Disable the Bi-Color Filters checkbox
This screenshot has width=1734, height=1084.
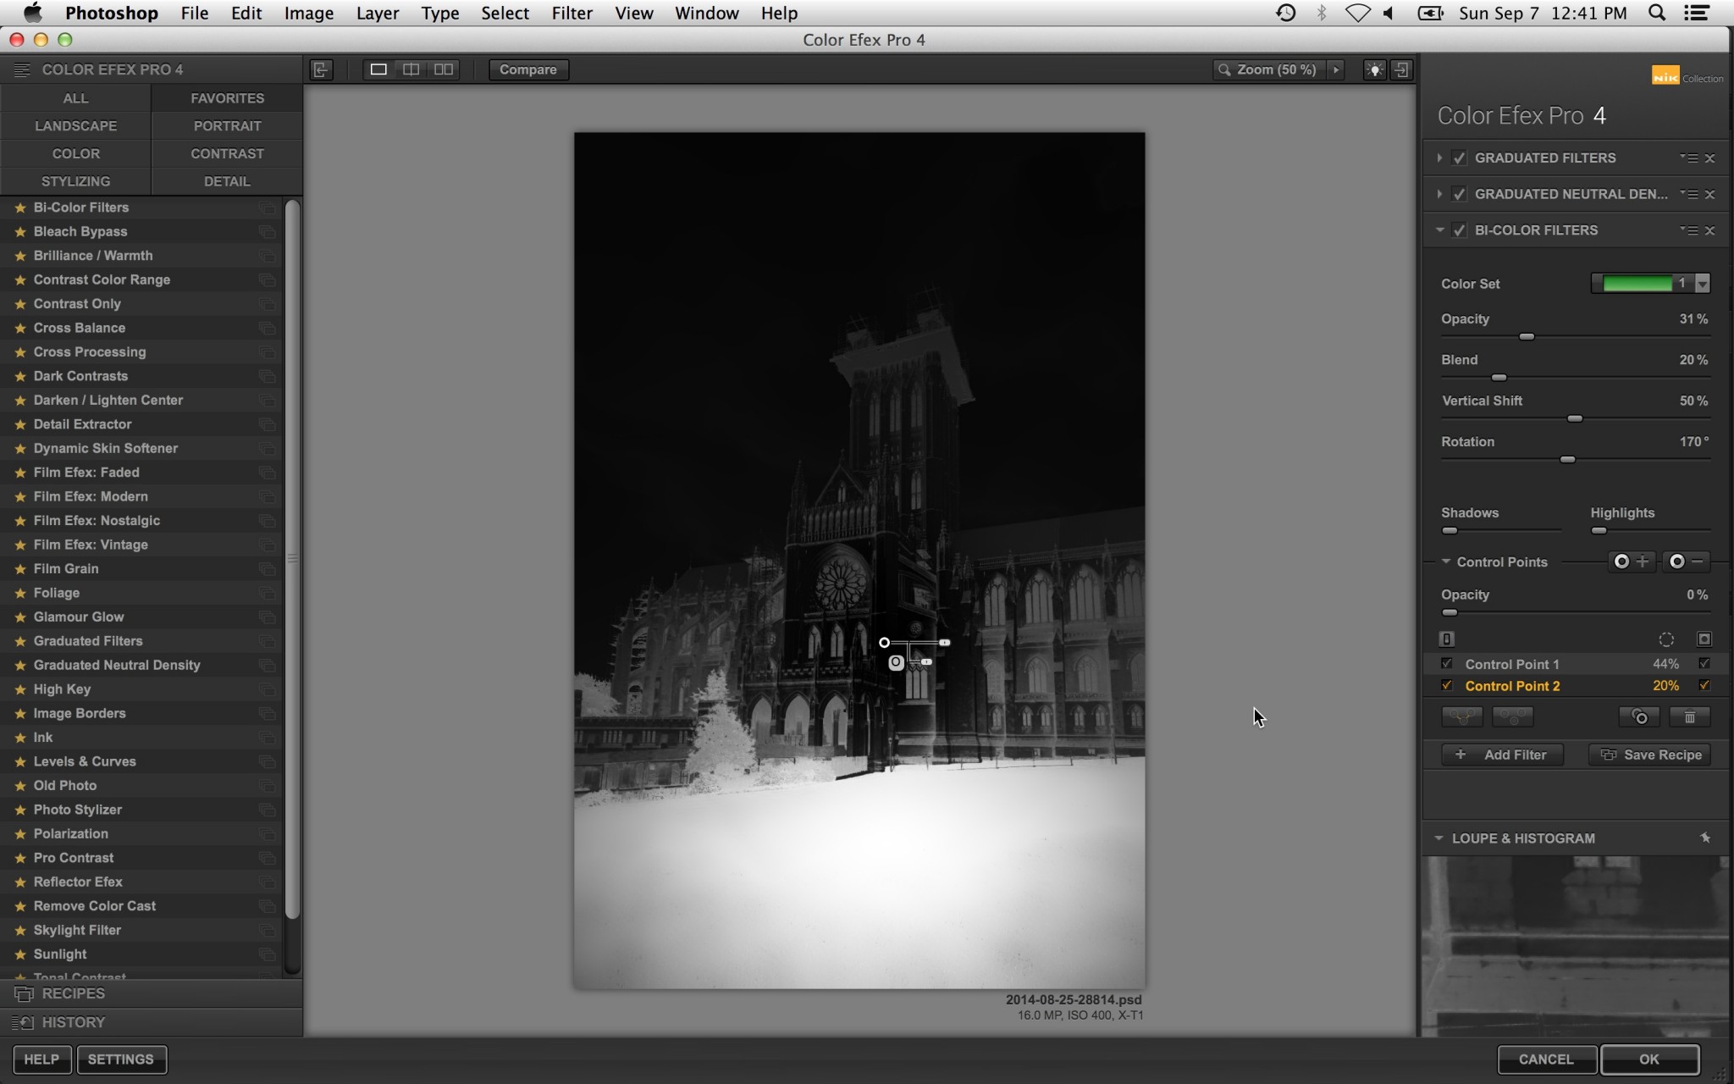click(1459, 230)
